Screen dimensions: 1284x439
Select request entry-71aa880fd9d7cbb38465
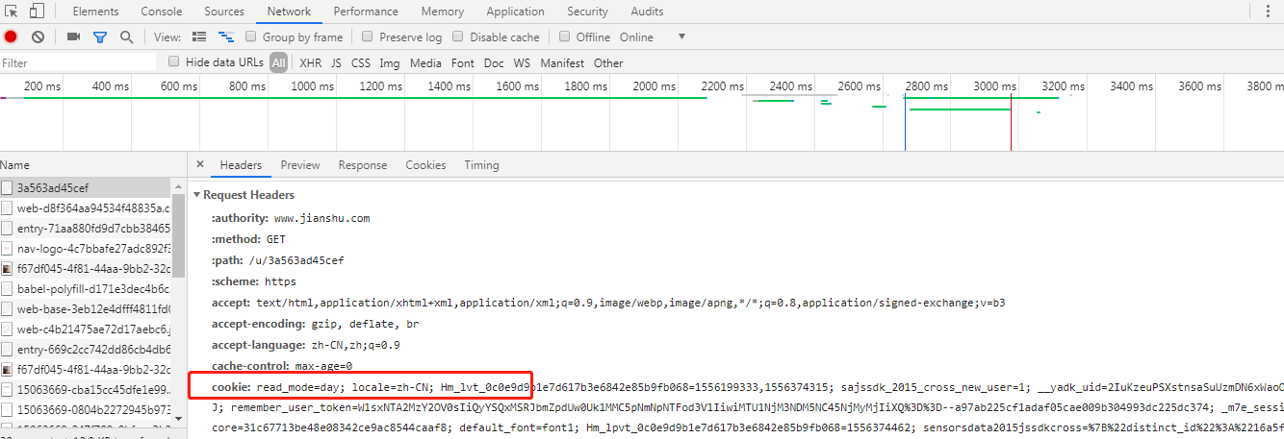tap(86, 229)
